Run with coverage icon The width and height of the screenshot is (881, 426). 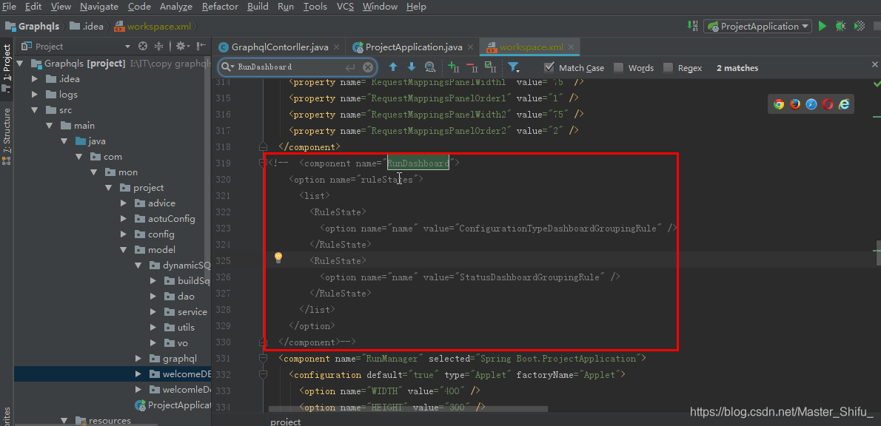(859, 27)
